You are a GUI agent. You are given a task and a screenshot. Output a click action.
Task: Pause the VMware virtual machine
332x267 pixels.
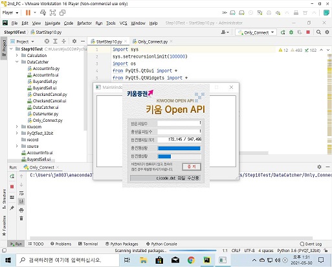[x=28, y=13]
